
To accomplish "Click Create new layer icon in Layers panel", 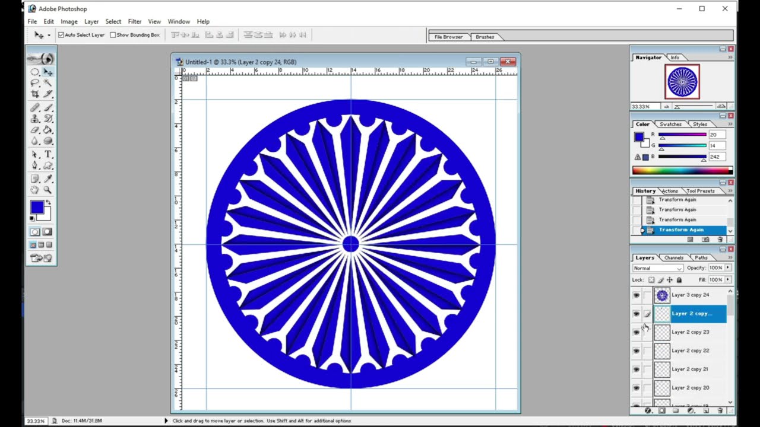I will [x=706, y=410].
